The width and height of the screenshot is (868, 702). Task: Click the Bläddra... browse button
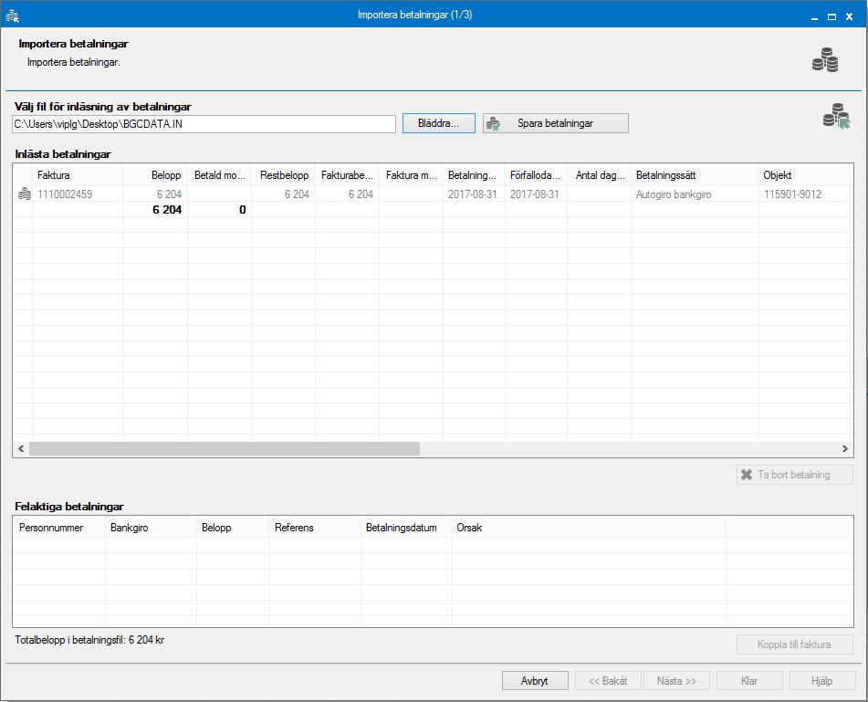click(438, 123)
